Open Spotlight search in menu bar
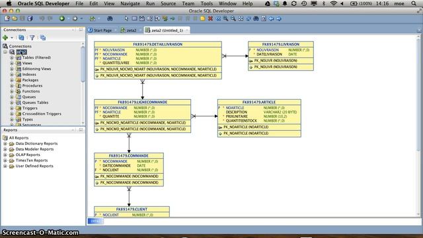Viewport: 423px width, 238px height. click(x=414, y=3)
